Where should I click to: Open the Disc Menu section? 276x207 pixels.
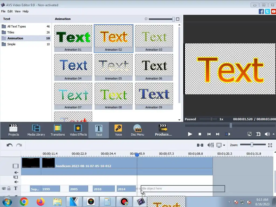pyautogui.click(x=137, y=130)
